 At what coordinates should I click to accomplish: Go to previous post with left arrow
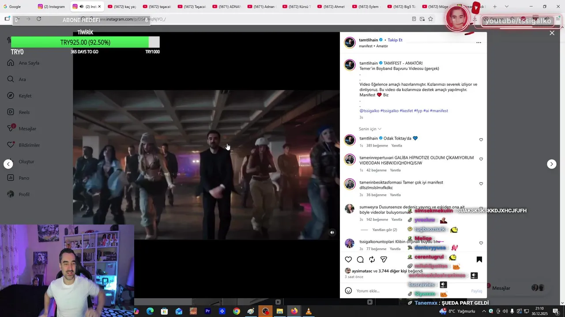8,164
